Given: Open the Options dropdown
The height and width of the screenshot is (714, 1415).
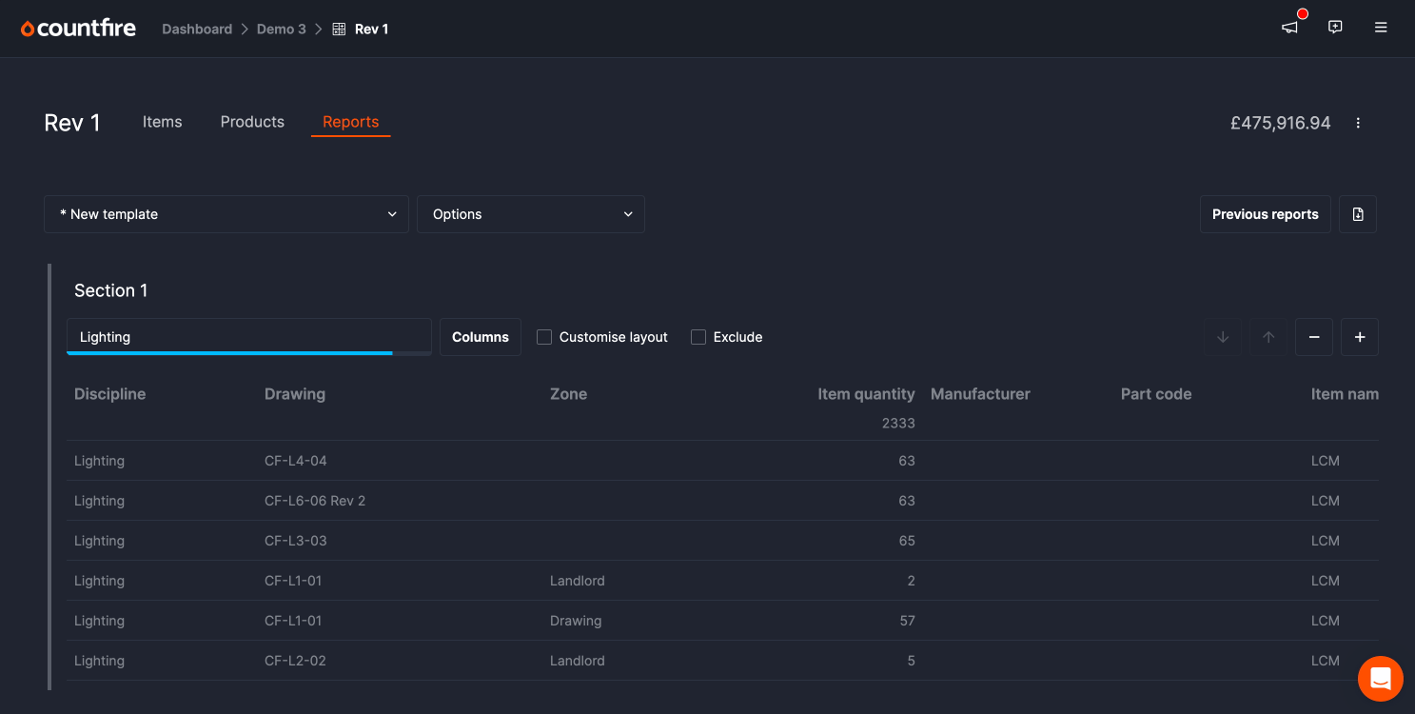Looking at the screenshot, I should pyautogui.click(x=531, y=214).
